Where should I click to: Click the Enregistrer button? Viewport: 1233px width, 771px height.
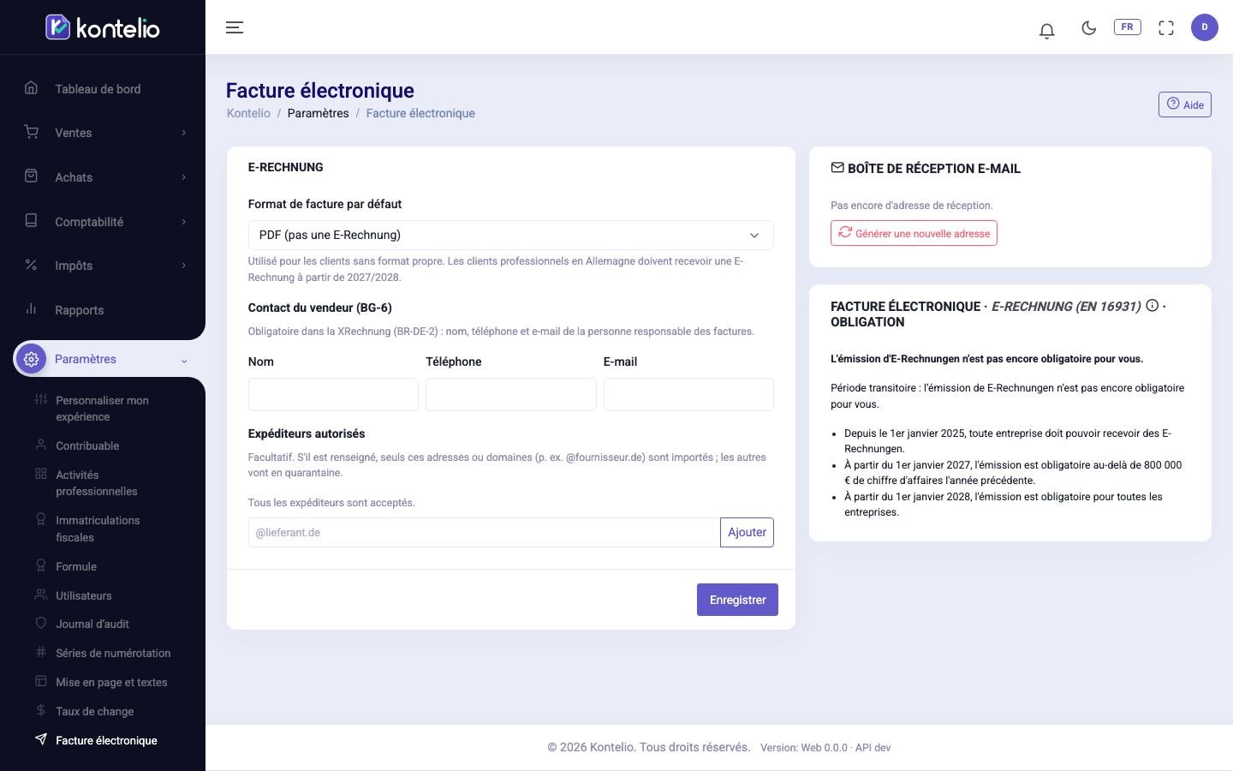[737, 600]
